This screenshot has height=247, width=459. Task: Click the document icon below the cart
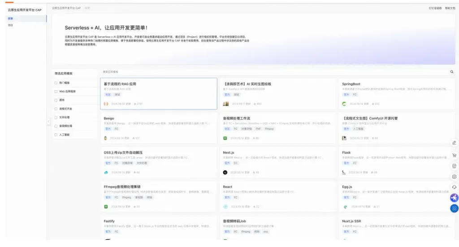point(454,166)
